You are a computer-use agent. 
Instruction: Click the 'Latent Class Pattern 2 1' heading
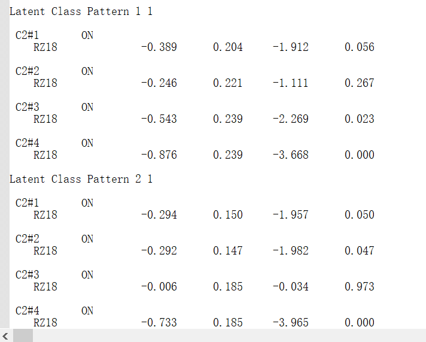pyautogui.click(x=81, y=179)
